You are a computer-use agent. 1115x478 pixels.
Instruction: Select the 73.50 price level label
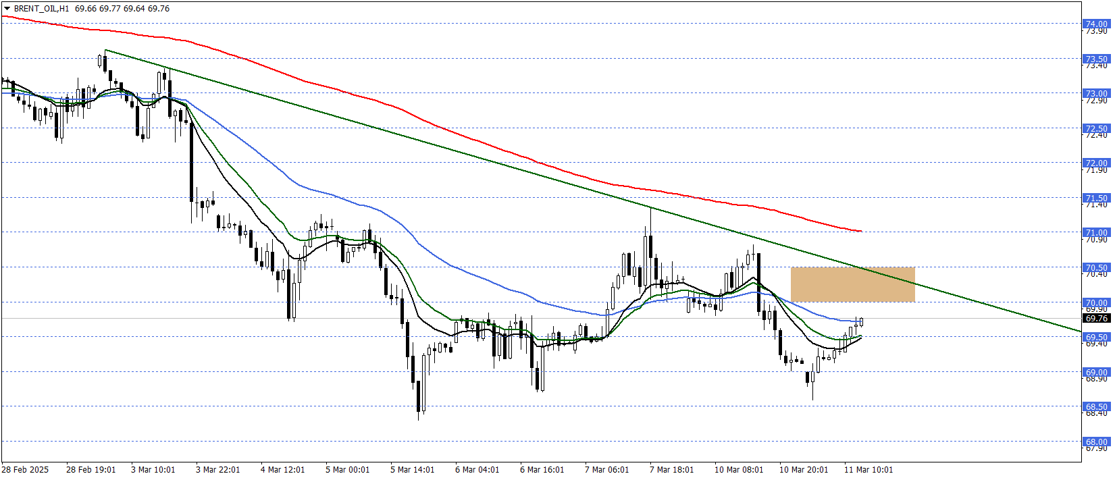1096,59
